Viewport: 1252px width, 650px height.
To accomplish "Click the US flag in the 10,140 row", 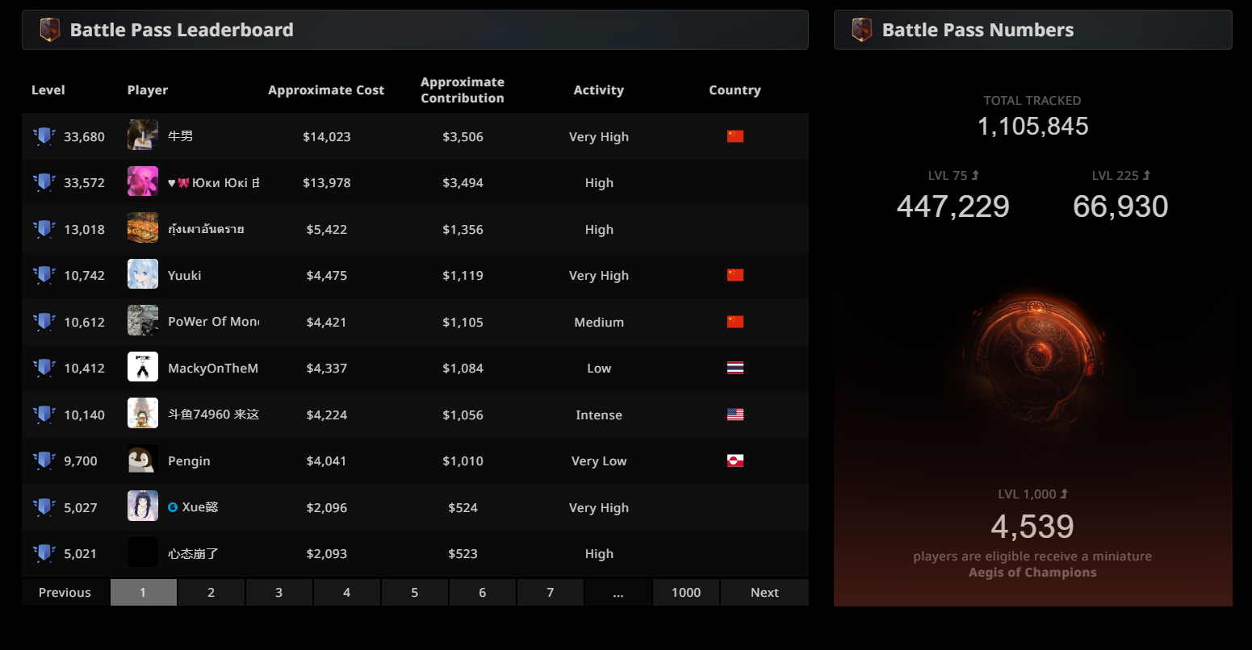I will click(735, 415).
